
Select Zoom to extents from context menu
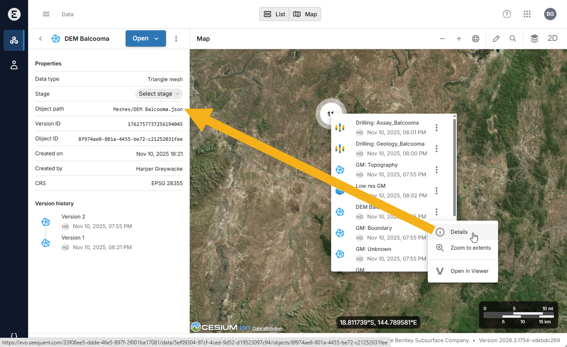point(470,248)
